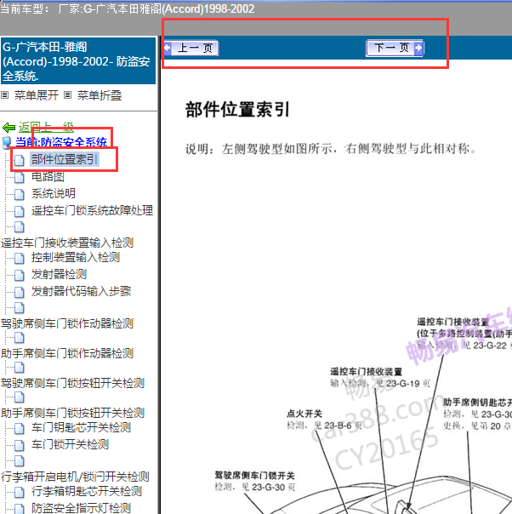The image size is (512, 514).
Task: Click the G-广汽本田-雅阁 panel title
Action: [x=78, y=61]
